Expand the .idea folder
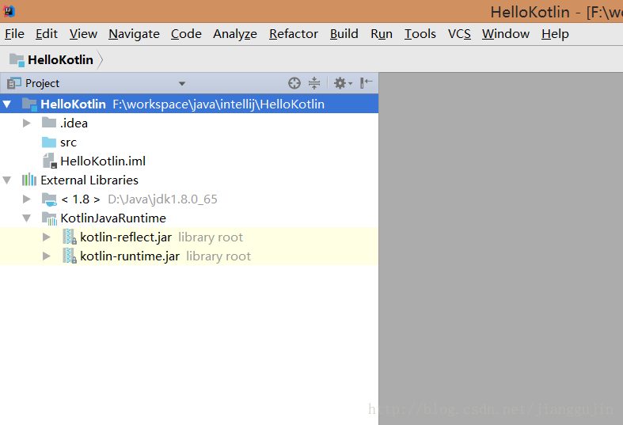Image resolution: width=623 pixels, height=425 pixels. click(x=27, y=123)
